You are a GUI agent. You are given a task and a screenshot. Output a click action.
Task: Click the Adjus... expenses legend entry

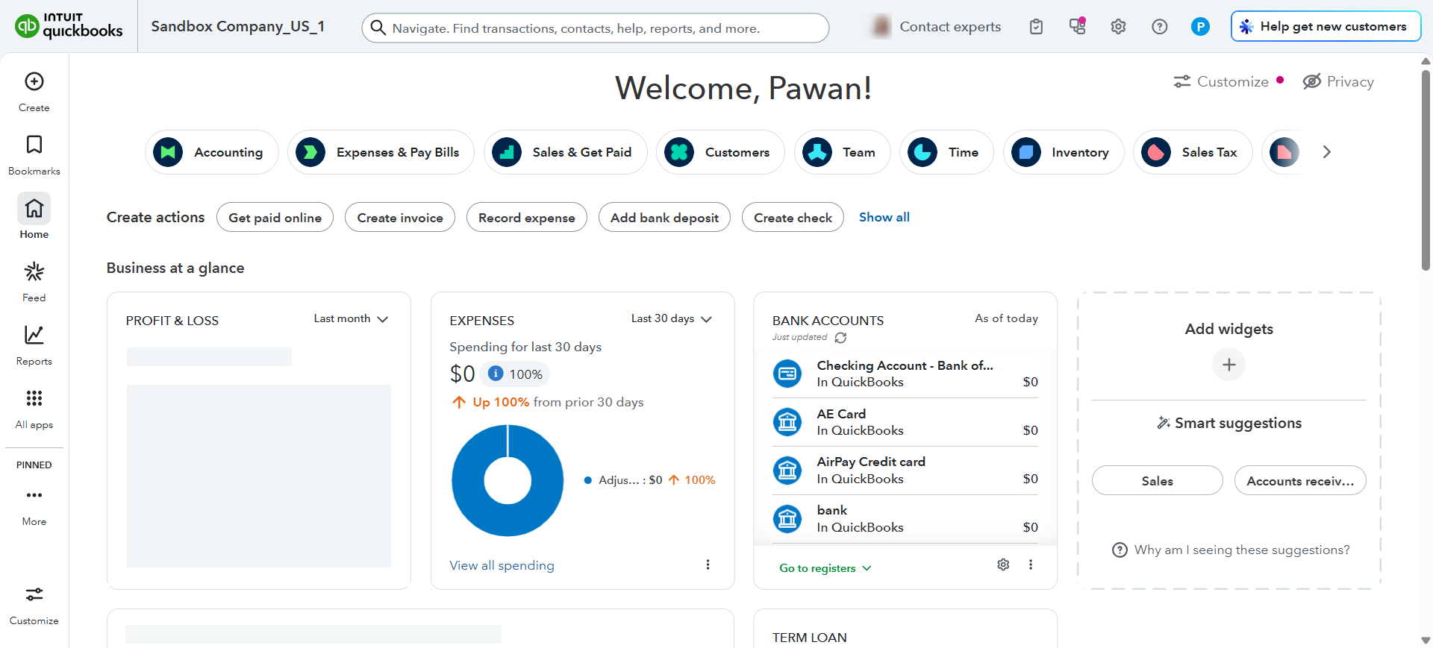pos(649,480)
